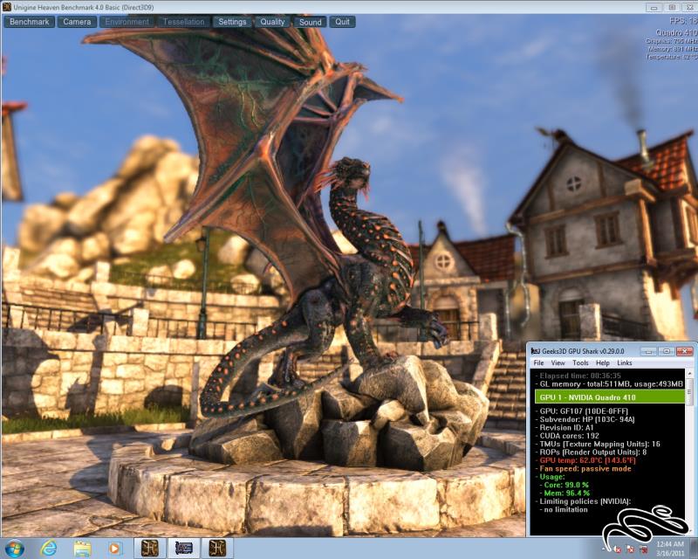
Task: Click the 'no limitation' line in GPU Shark
Action: tap(565, 509)
